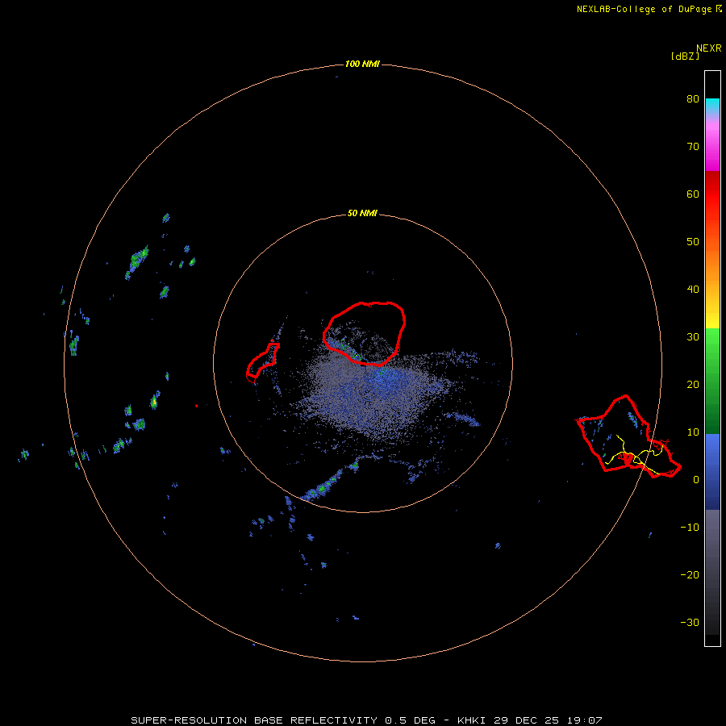Click the 70 value on the dBZ scale
Image resolution: width=726 pixels, height=726 pixels.
tap(693, 147)
